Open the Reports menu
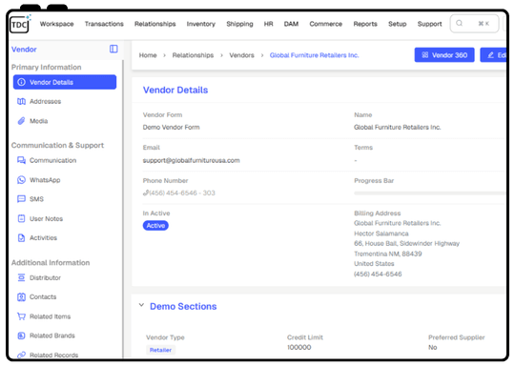Image resolution: width=515 pixels, height=366 pixels. (365, 24)
